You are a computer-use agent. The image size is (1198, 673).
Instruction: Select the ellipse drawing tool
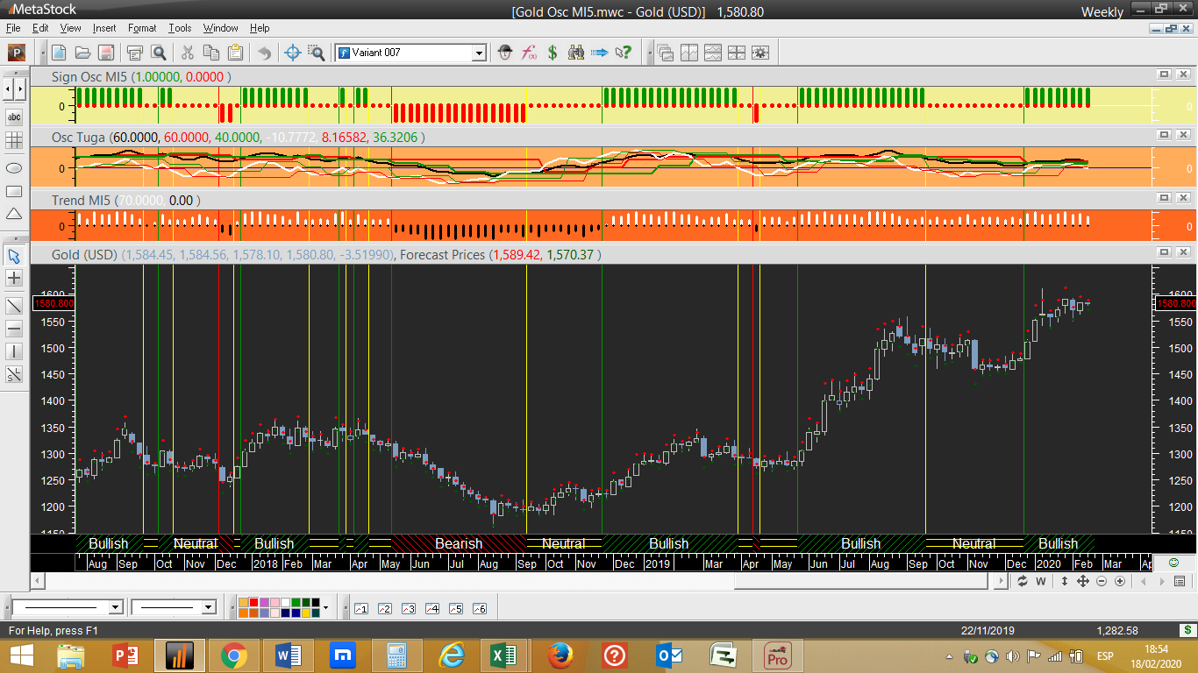[14, 167]
